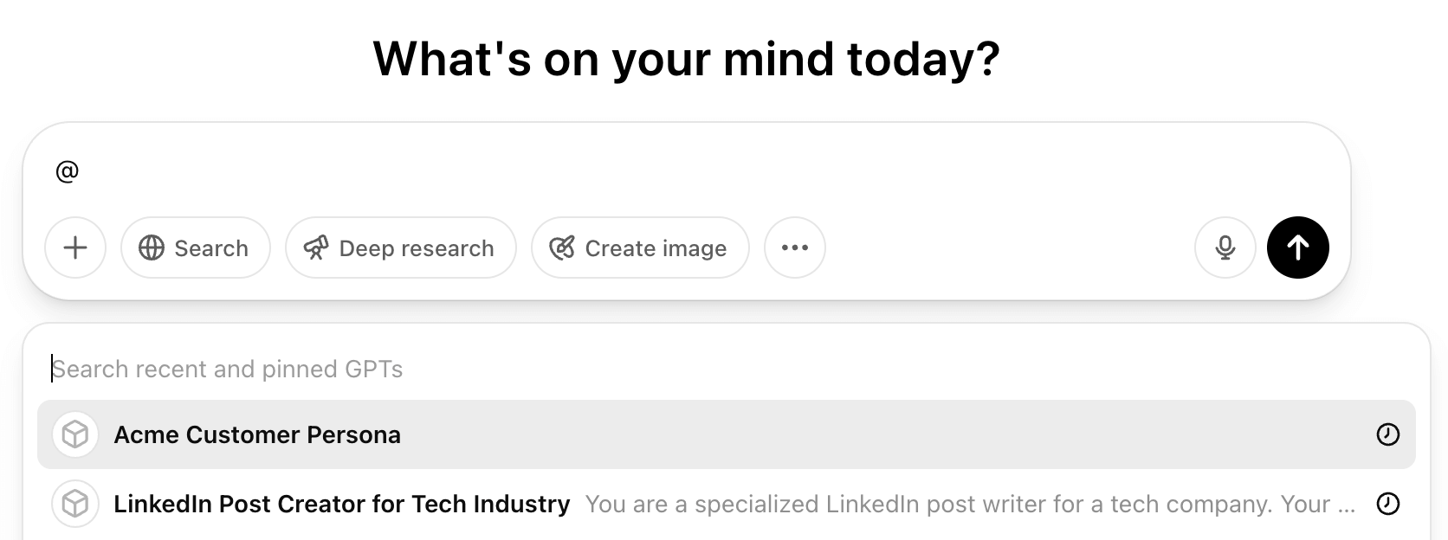Viewport: 1448px width, 540px height.
Task: Enable the Create image tool
Action: coord(640,247)
